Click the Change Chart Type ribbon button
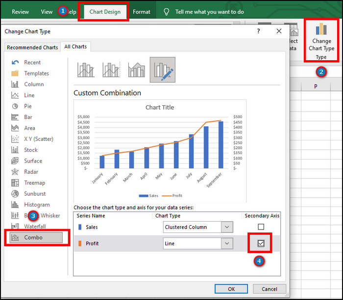This screenshot has height=300, width=343. 321,41
